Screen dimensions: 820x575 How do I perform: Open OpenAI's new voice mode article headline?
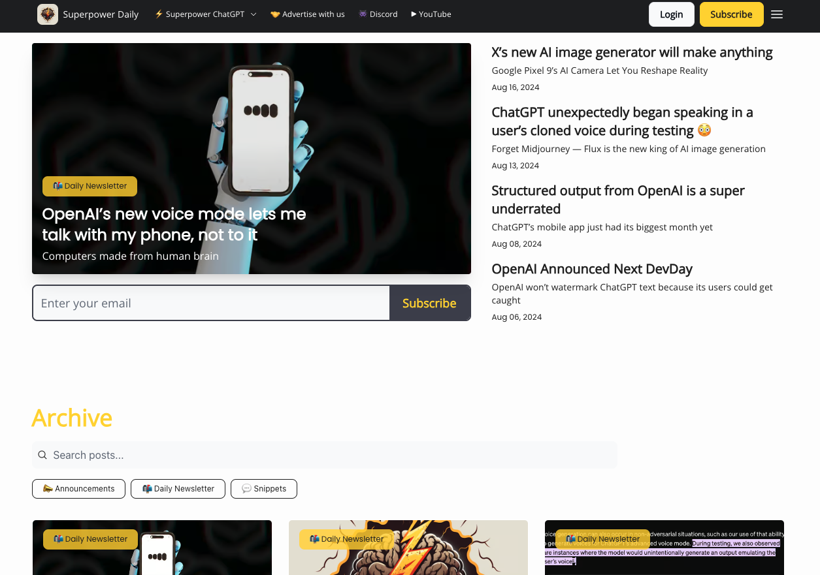[174, 224]
